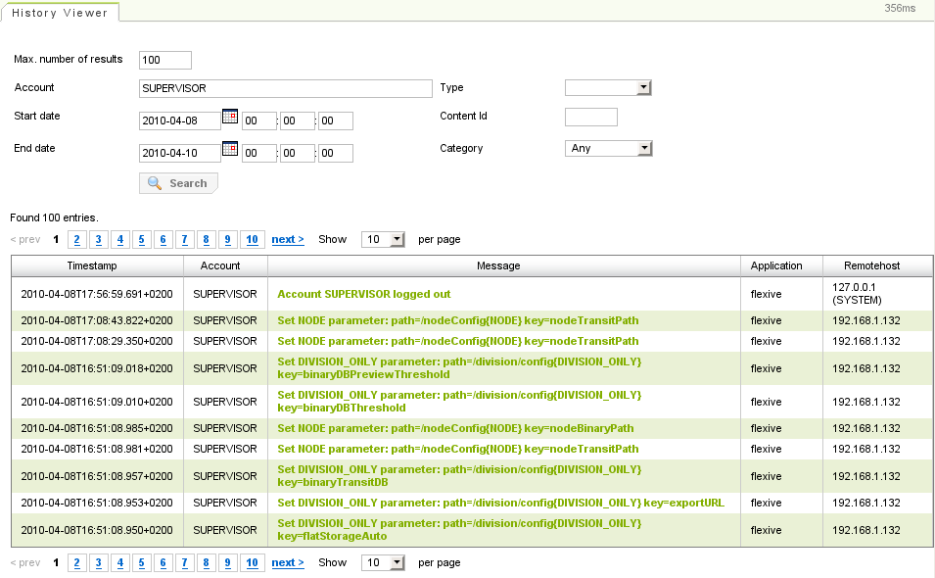Open the bottom per page dropdown
The height and width of the screenshot is (578, 935).
(383, 562)
